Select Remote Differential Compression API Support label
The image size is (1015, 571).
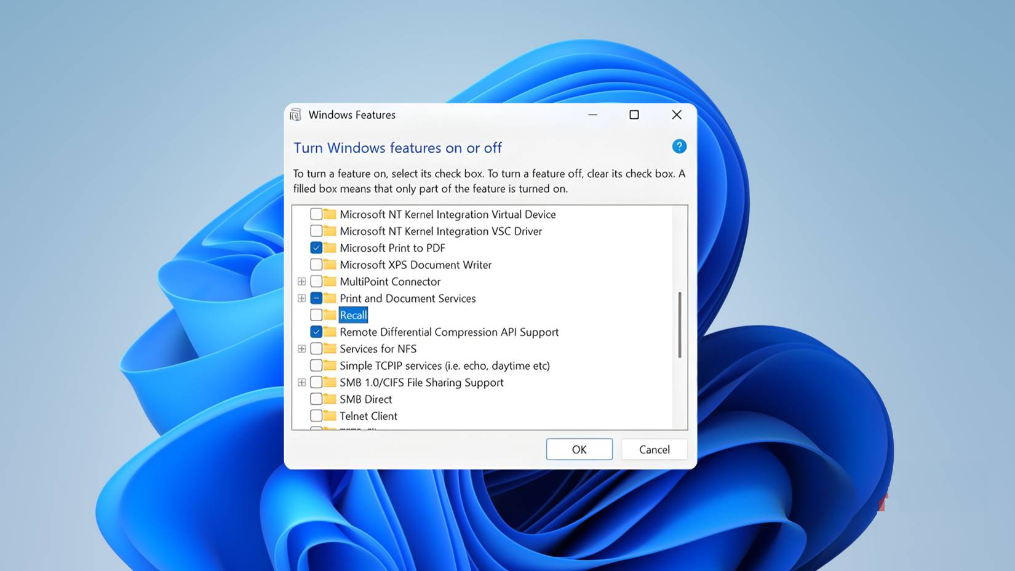tap(449, 332)
